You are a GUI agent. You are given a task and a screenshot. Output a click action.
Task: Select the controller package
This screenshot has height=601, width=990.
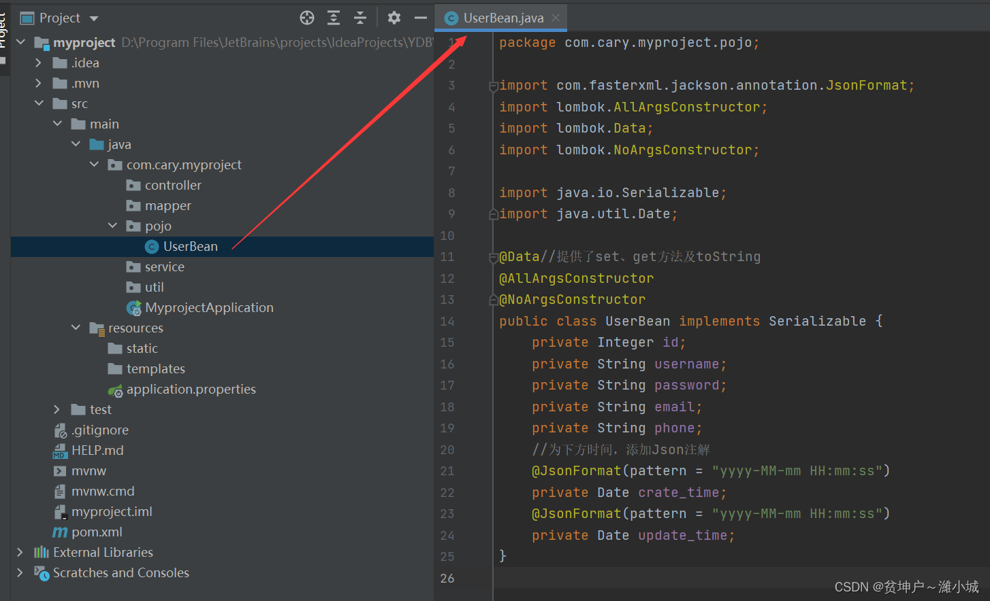(x=173, y=185)
